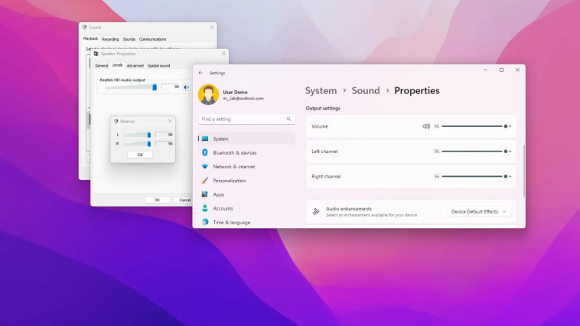The width and height of the screenshot is (580, 326).
Task: Mute output using the Volume speaker icon
Action: pyautogui.click(x=426, y=126)
